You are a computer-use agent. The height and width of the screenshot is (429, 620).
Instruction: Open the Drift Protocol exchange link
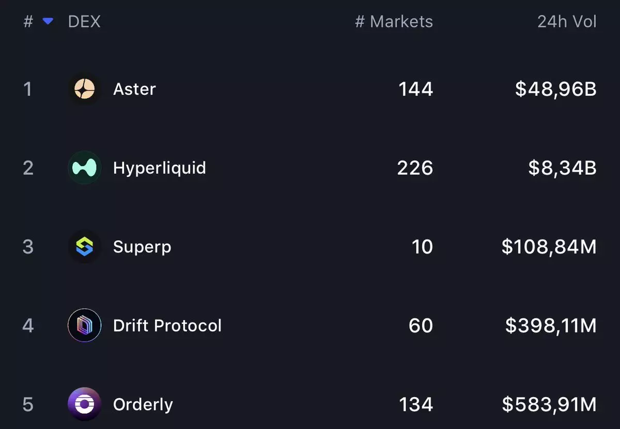click(167, 326)
